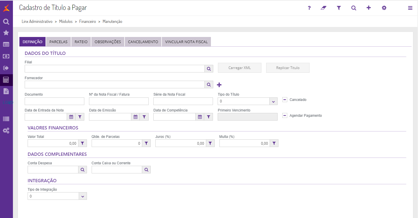Viewport: 418px width, 218px height.
Task: Toggle the Agendar Pagamento checkbox
Action: [285, 116]
